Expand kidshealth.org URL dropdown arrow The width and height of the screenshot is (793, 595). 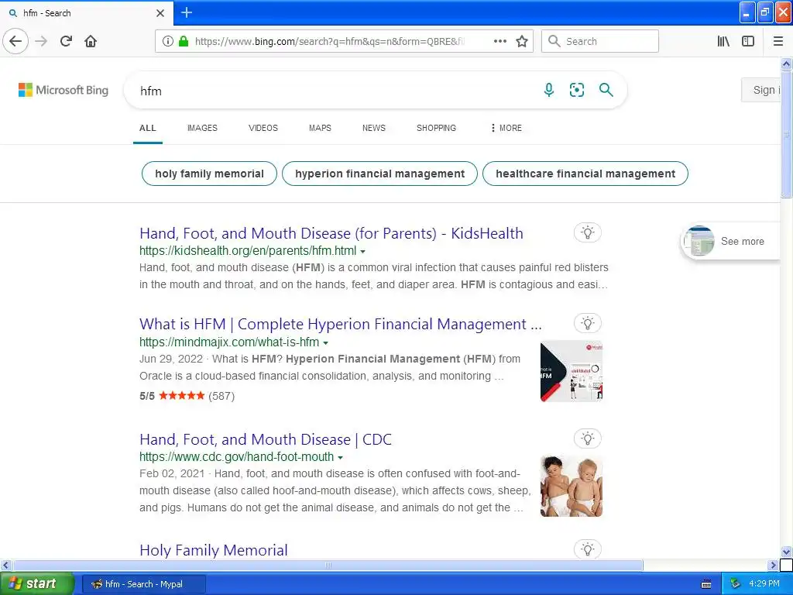[x=362, y=252]
